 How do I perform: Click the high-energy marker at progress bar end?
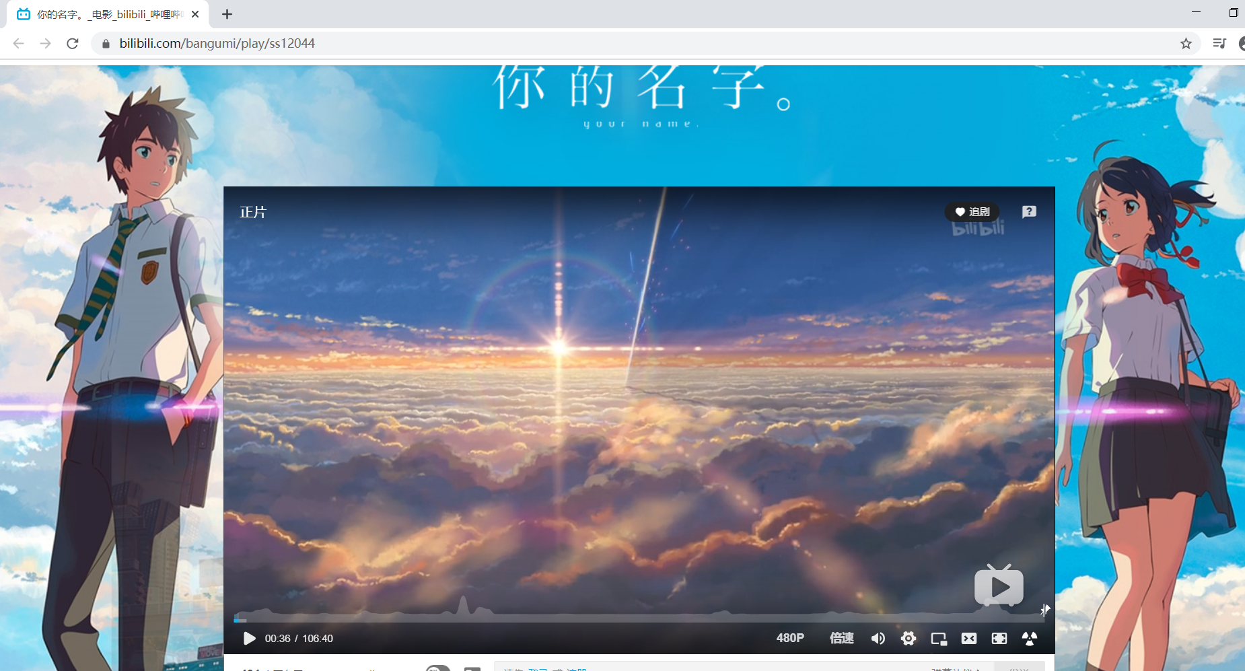point(1044,610)
